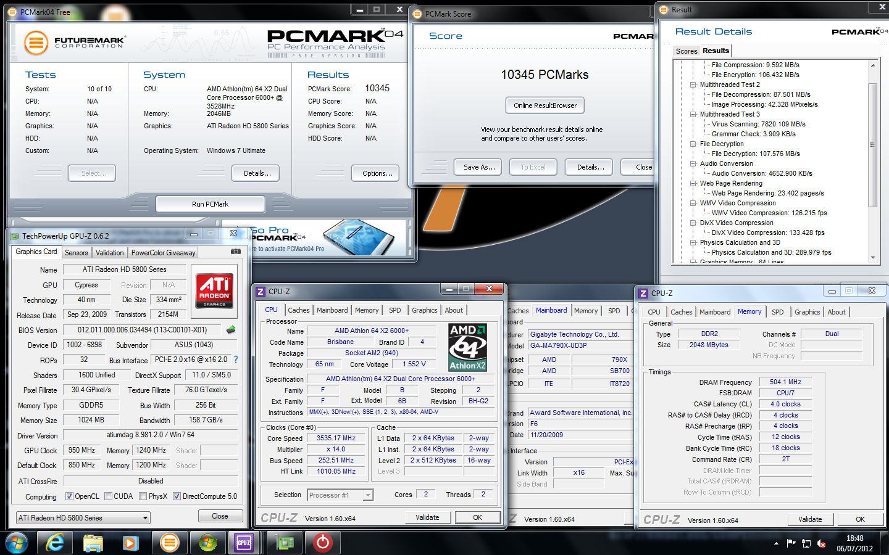This screenshot has width=889, height=555.
Task: Click OK in the CPU-Z Memory window
Action: pyautogui.click(x=860, y=519)
